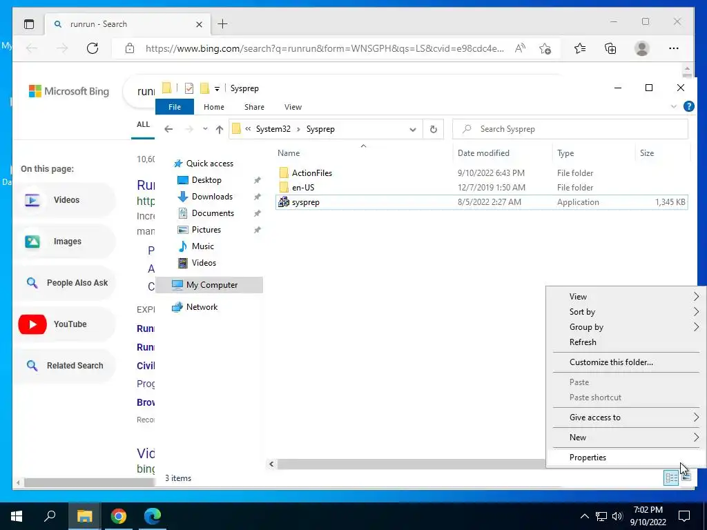Open the volume control tray icon
Image resolution: width=707 pixels, height=530 pixels.
tap(617, 516)
